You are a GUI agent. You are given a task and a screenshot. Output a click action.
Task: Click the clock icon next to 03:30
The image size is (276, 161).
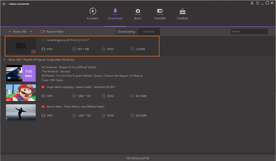[x=104, y=116]
